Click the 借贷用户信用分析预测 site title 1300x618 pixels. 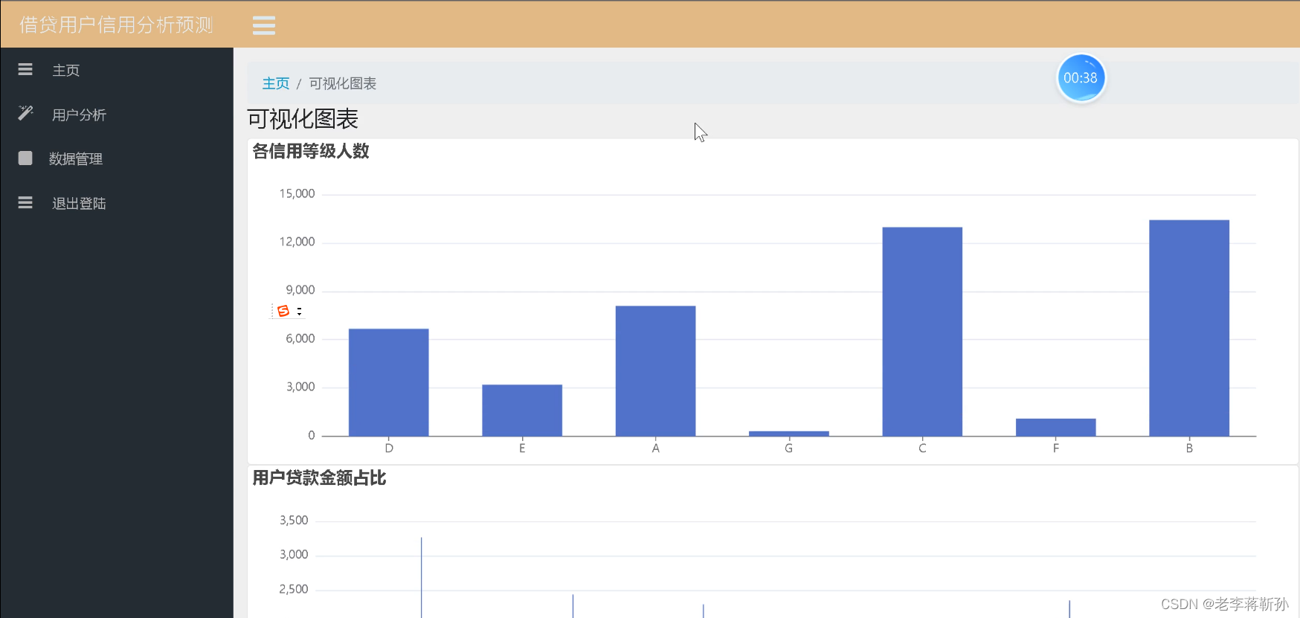pos(116,25)
